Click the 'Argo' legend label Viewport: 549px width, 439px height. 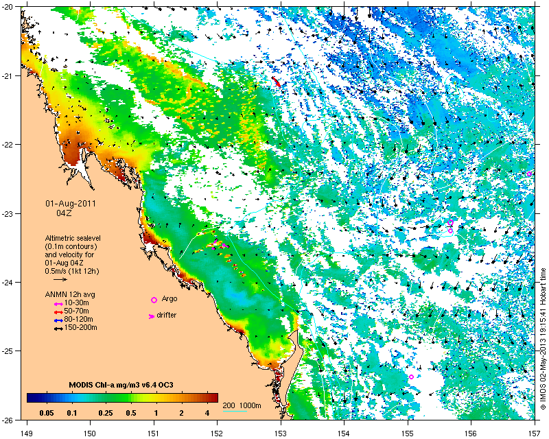point(170,299)
